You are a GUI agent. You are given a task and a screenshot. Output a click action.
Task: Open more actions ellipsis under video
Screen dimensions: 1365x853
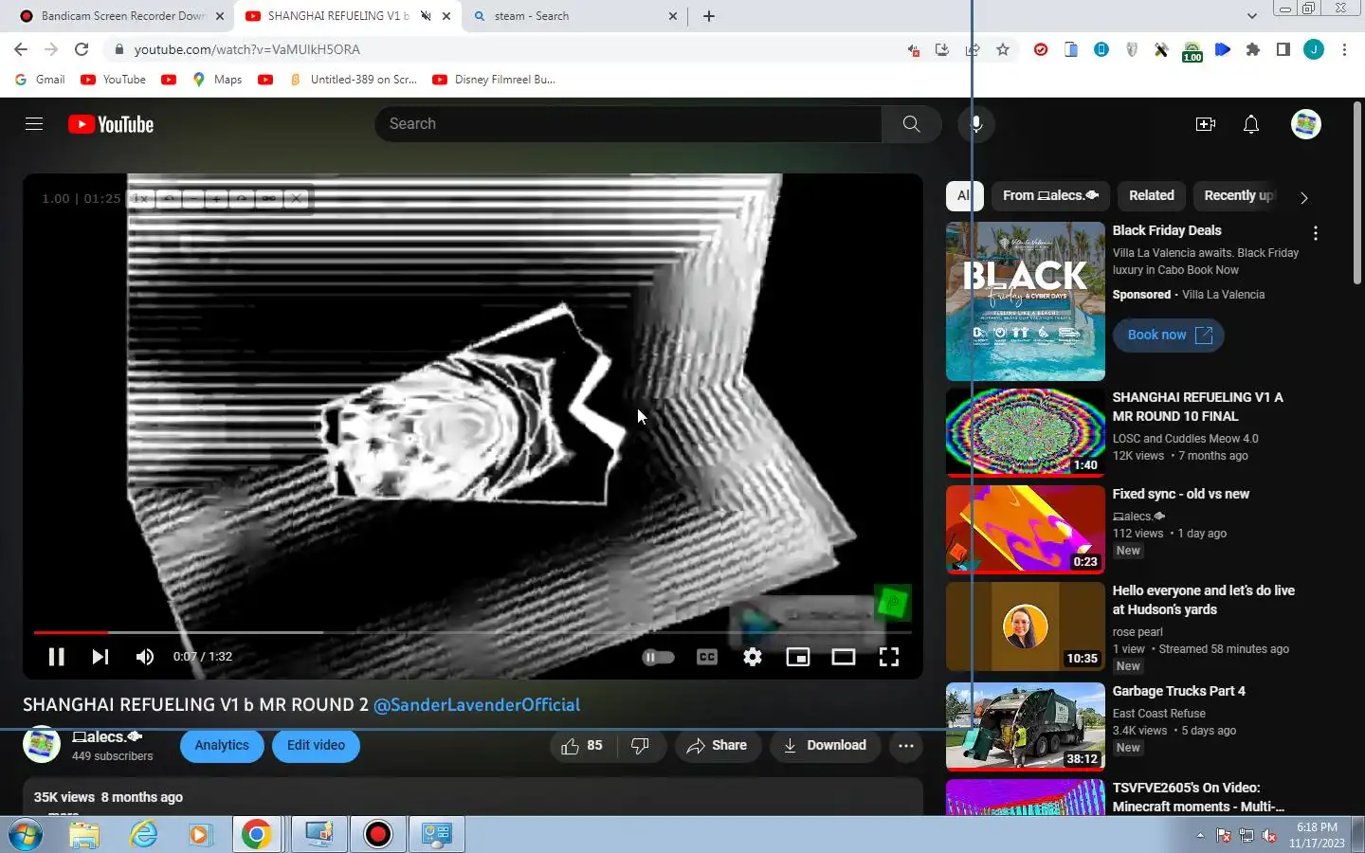pyautogui.click(x=906, y=746)
